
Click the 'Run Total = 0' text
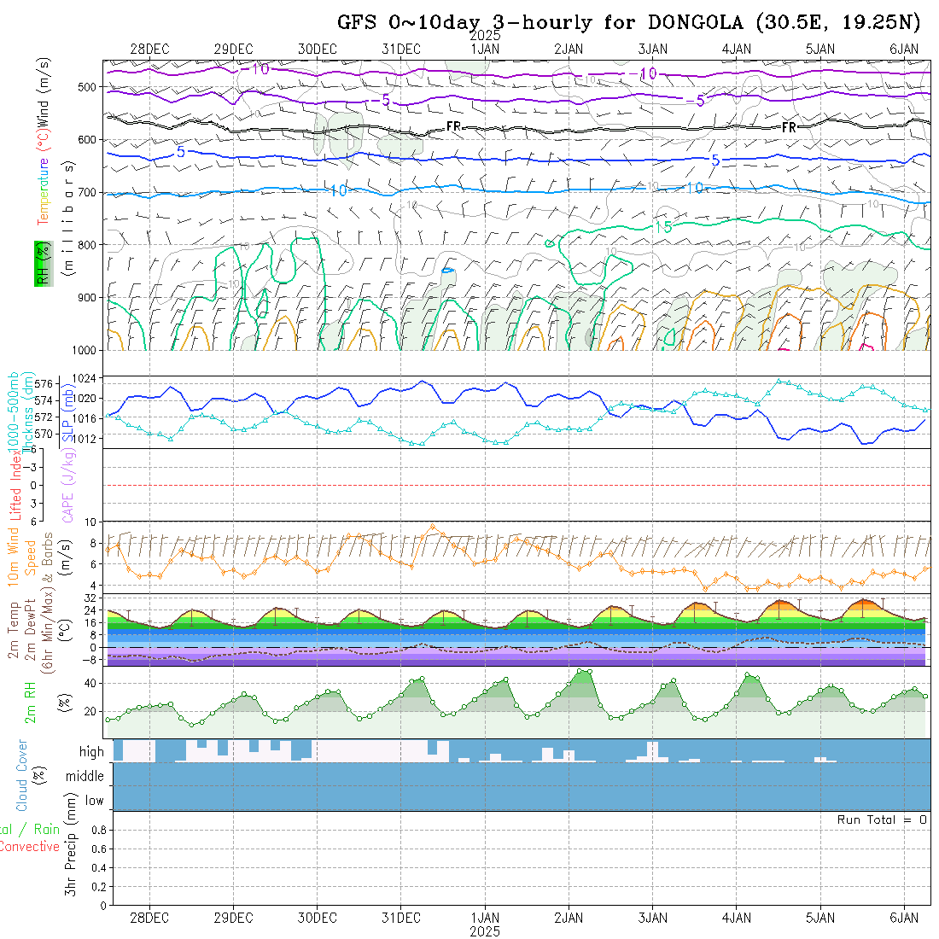tap(881, 819)
